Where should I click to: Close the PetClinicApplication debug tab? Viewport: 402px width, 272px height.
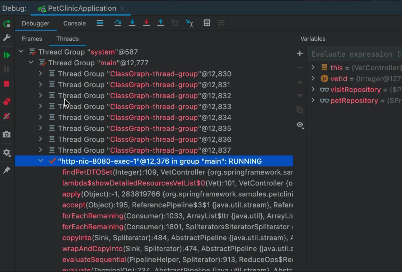click(x=122, y=8)
